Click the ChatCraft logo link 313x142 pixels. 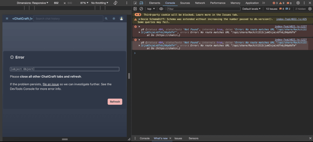(22, 18)
